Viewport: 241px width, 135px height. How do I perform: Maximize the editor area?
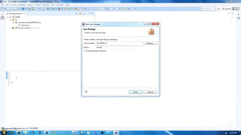point(233,13)
